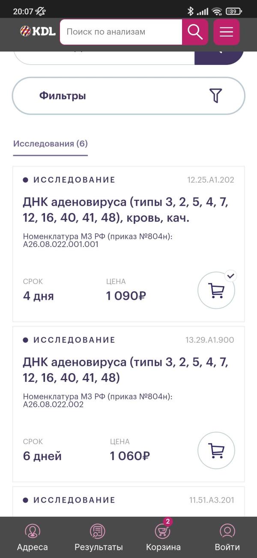This screenshot has width=257, height=558.
Task: Tap the battery indicator in status bar
Action: (233, 12)
